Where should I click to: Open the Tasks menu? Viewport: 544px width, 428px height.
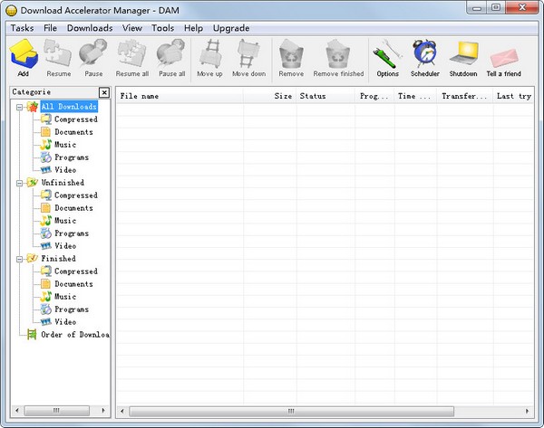click(x=22, y=28)
